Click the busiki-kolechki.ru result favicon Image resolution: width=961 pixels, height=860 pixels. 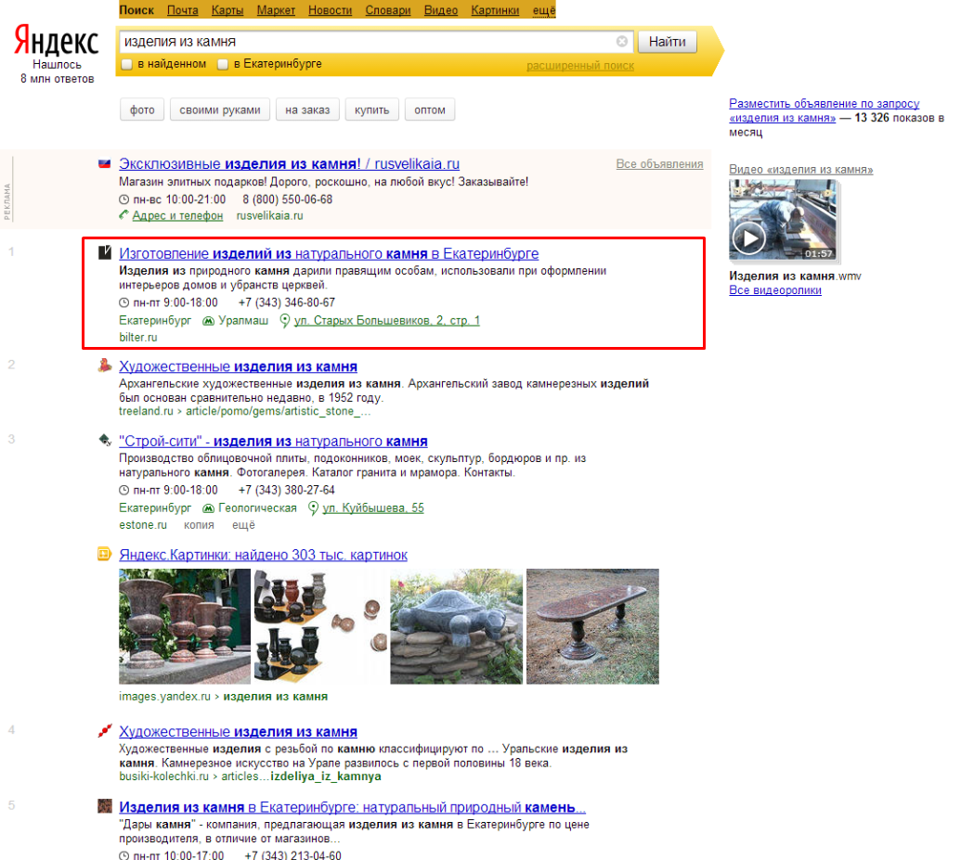coord(105,731)
